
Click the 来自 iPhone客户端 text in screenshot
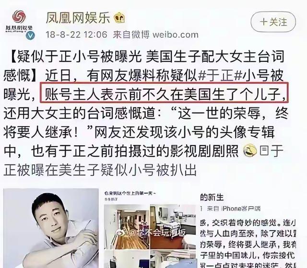(234, 209)
